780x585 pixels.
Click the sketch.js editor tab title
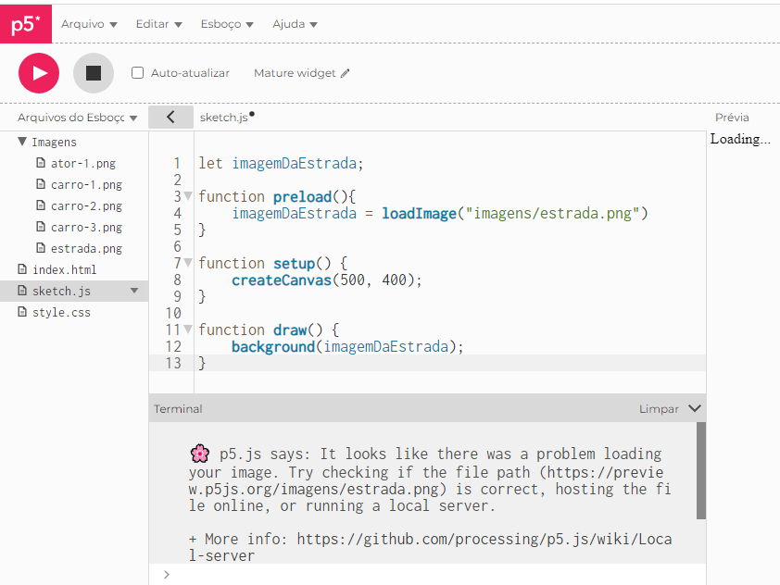click(x=224, y=118)
